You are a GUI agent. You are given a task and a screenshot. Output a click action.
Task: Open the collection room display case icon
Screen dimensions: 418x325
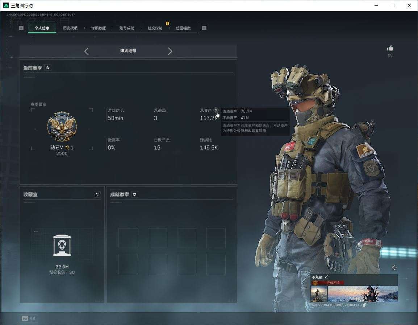coord(62,245)
